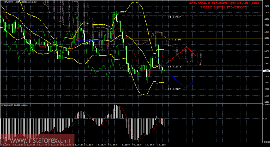Click the 2 Jan 12:00 time axis marker
This screenshot has height=147, width=270.
coord(89,145)
